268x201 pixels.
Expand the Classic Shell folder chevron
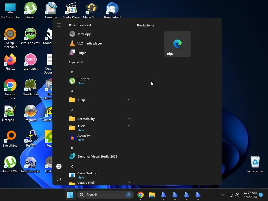(x=129, y=182)
